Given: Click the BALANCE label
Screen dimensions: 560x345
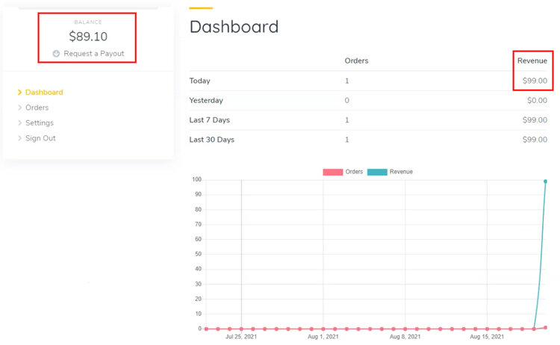Looking at the screenshot, I should (88, 22).
